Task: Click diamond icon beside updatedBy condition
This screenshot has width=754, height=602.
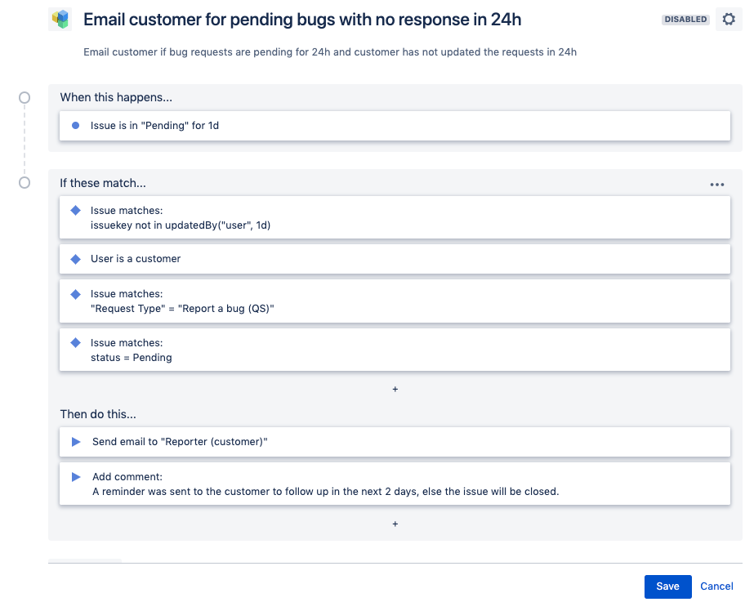Action: point(75,210)
